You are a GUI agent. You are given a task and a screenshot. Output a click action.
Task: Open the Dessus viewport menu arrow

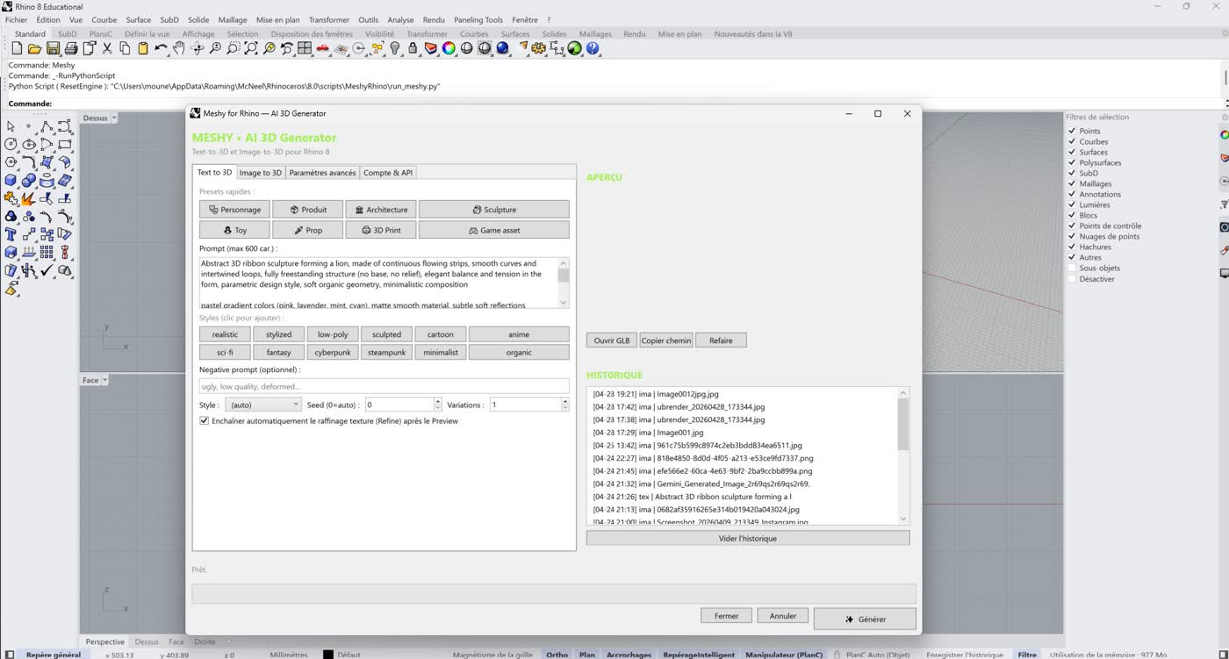click(114, 118)
